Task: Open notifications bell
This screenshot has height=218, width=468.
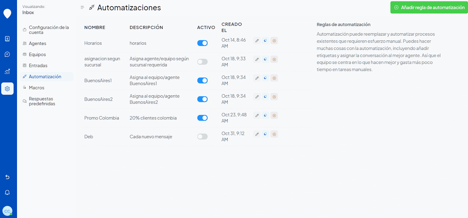Action: 7,193
